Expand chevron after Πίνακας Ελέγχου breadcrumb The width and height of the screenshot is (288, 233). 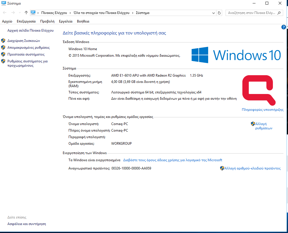(70, 13)
